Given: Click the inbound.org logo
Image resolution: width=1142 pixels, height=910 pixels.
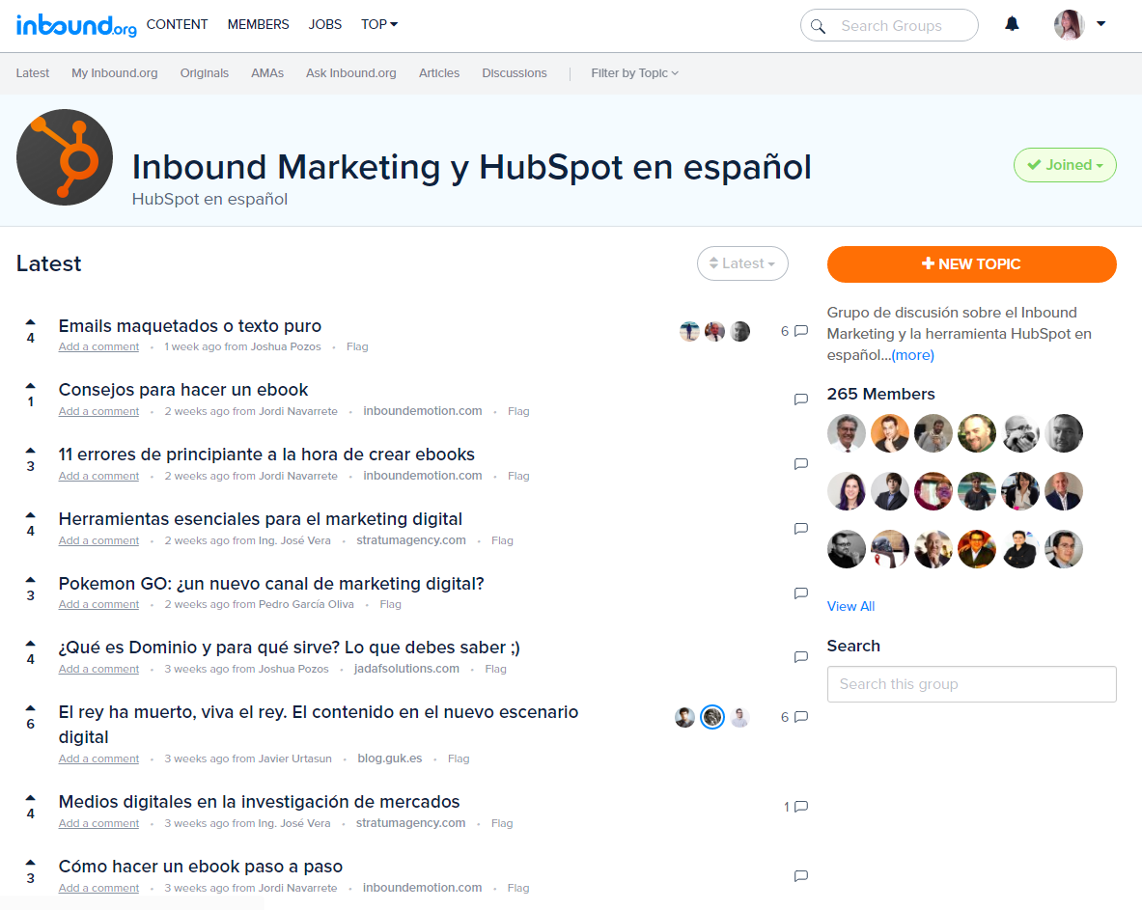Looking at the screenshot, I should [x=76, y=25].
